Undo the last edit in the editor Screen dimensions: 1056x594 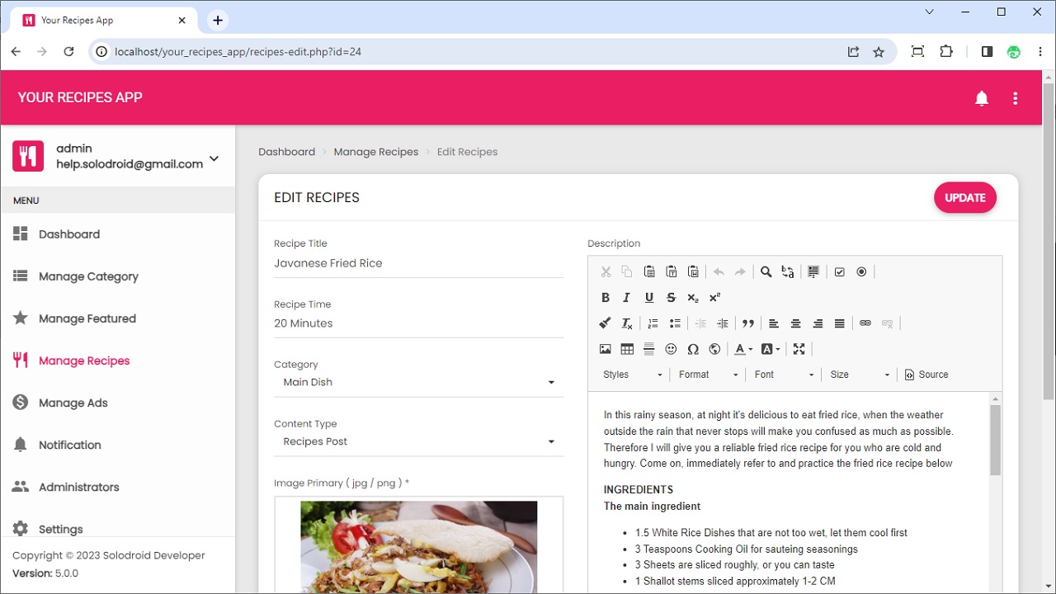[717, 271]
